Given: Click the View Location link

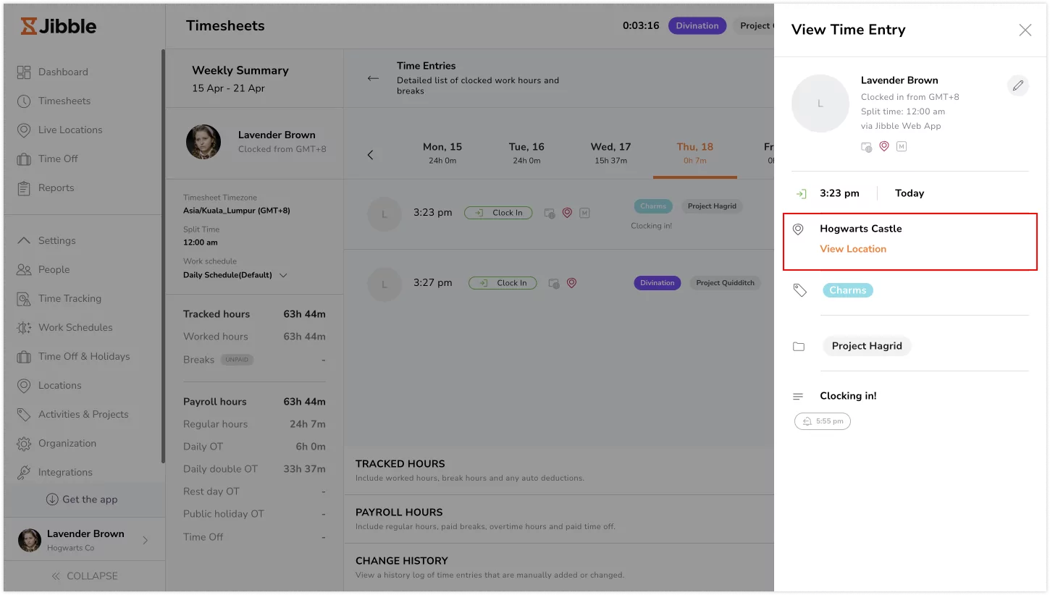Looking at the screenshot, I should 853,249.
